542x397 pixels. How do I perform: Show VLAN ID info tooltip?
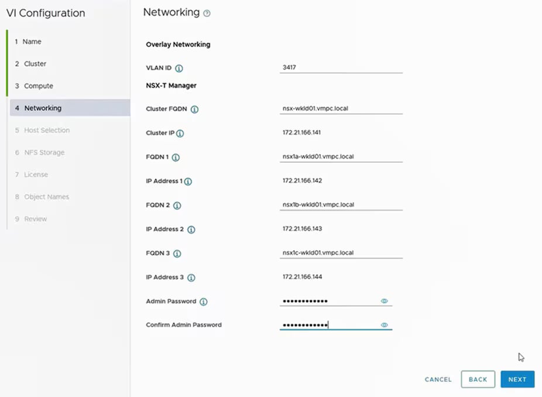click(179, 68)
